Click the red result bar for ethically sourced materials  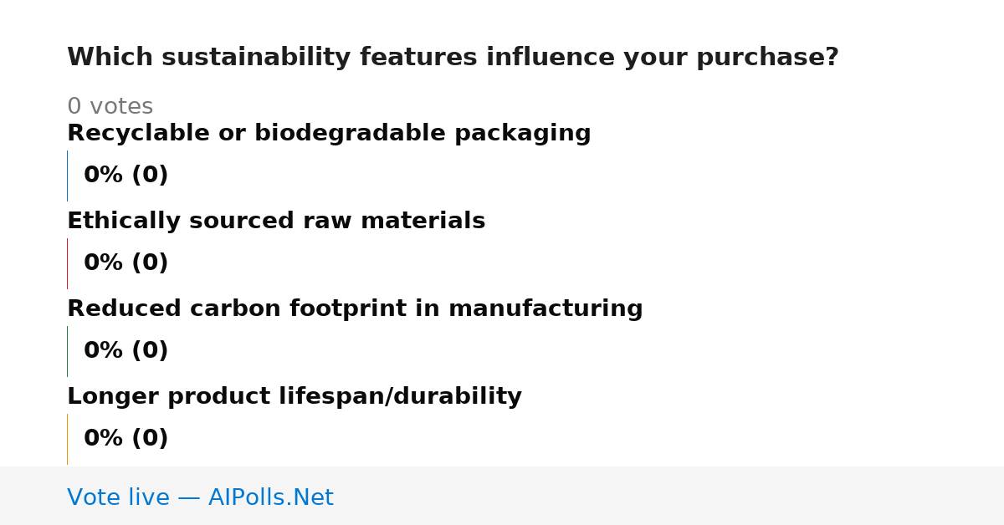(67, 263)
